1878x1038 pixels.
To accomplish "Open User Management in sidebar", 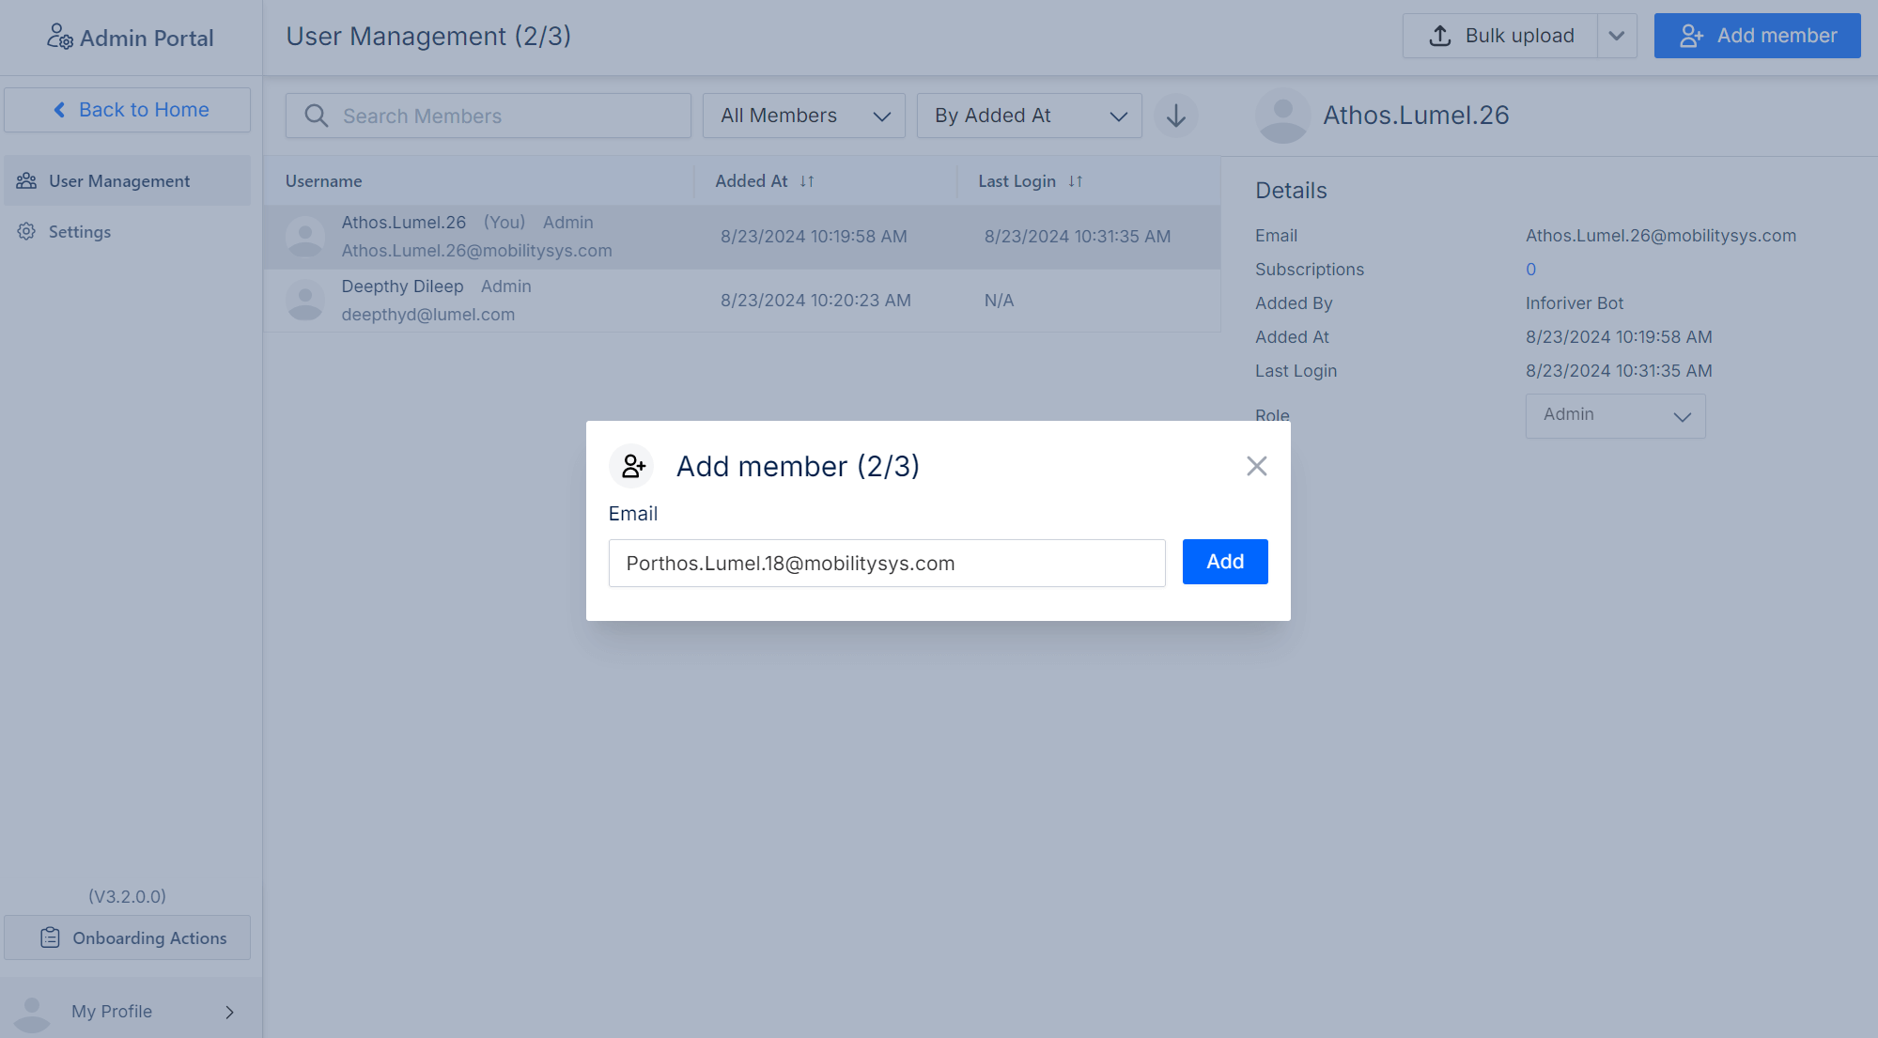I will pos(127,180).
